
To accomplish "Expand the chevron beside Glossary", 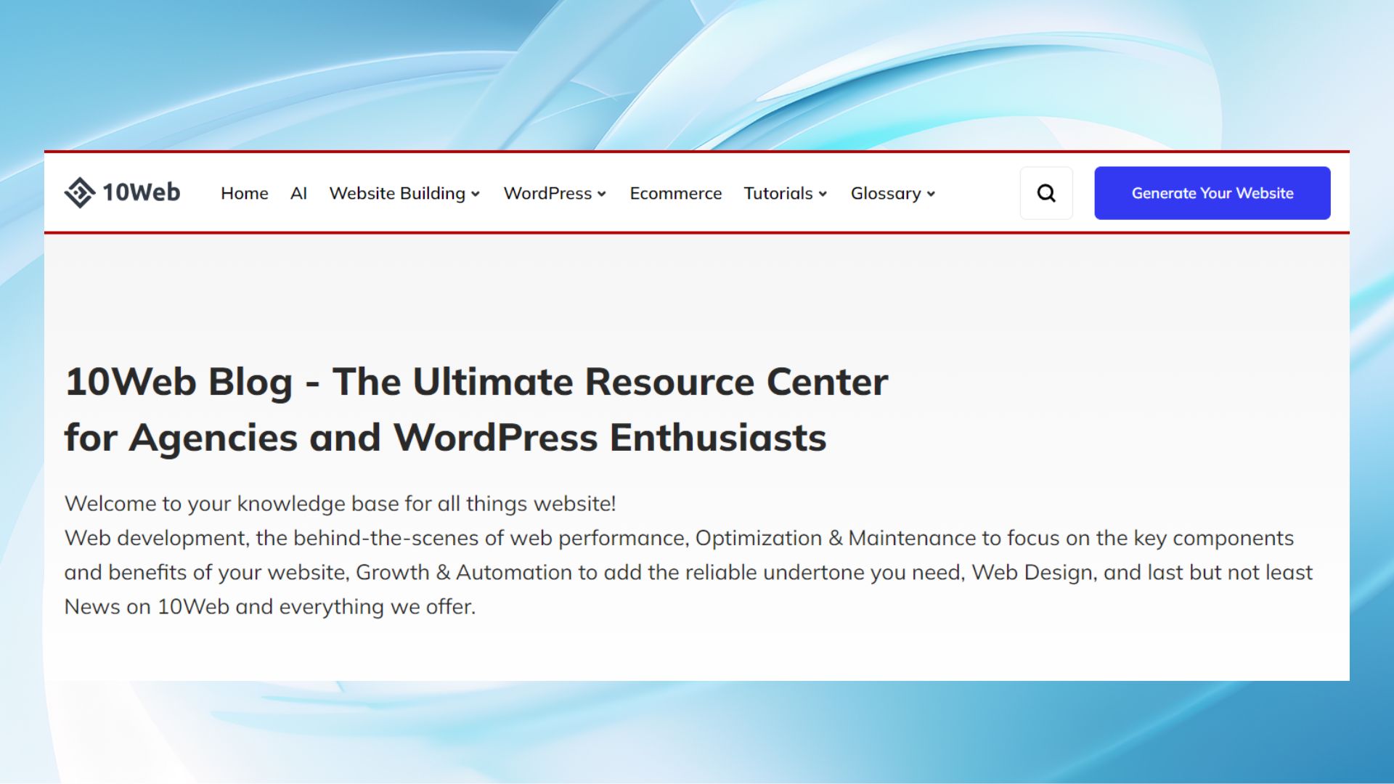I will click(x=931, y=194).
